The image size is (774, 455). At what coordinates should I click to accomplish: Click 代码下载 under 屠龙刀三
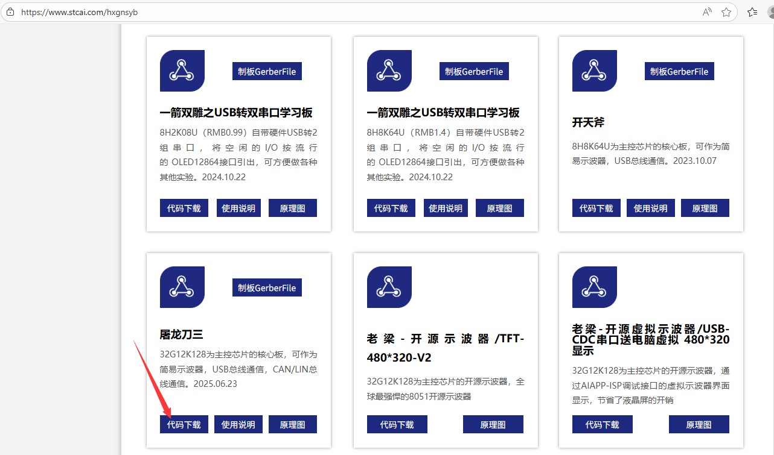pos(184,424)
